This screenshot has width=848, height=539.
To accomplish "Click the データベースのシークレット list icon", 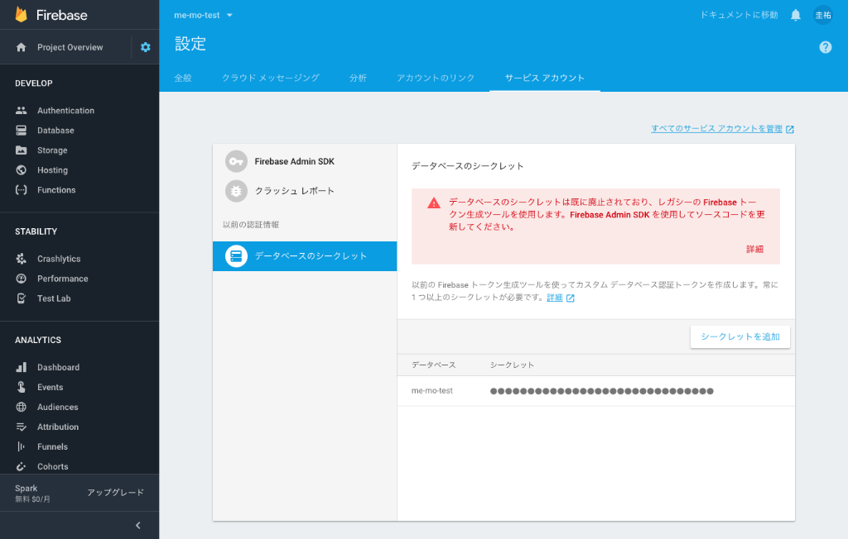I will click(x=236, y=256).
